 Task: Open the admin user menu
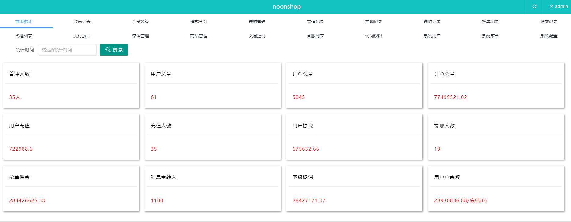point(559,6)
